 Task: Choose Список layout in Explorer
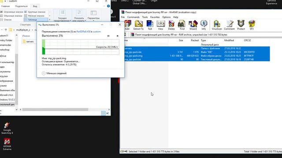click(x=6, y=20)
